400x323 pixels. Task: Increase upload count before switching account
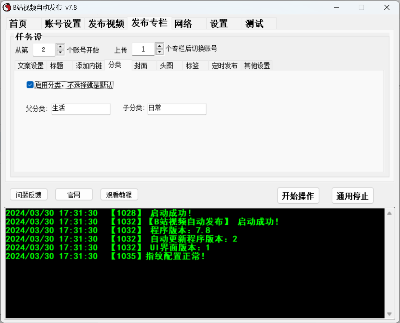pyautogui.click(x=160, y=46)
